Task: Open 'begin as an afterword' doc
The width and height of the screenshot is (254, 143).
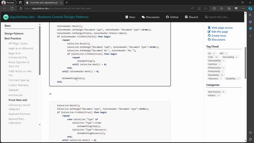Action: tap(21, 48)
